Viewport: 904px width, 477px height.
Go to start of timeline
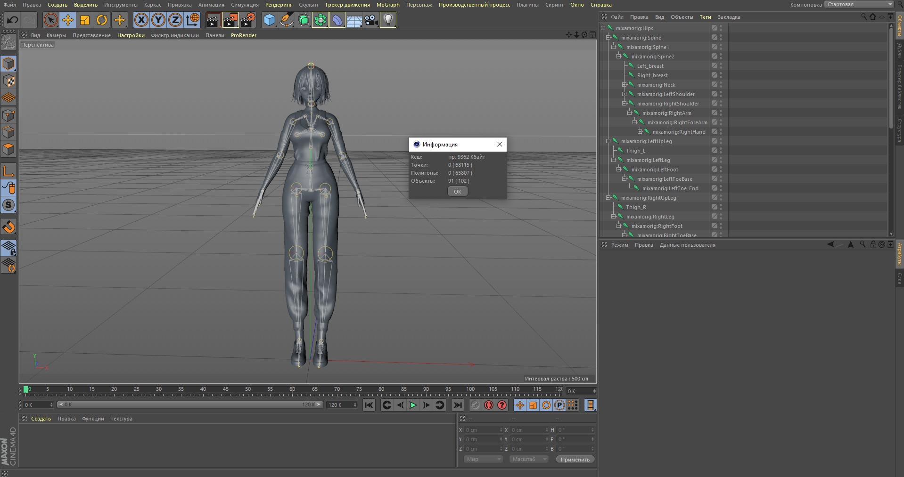click(x=369, y=405)
